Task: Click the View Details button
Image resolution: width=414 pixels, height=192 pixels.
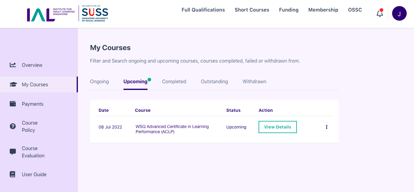Action: tap(278, 127)
